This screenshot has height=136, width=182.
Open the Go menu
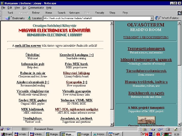24,8
